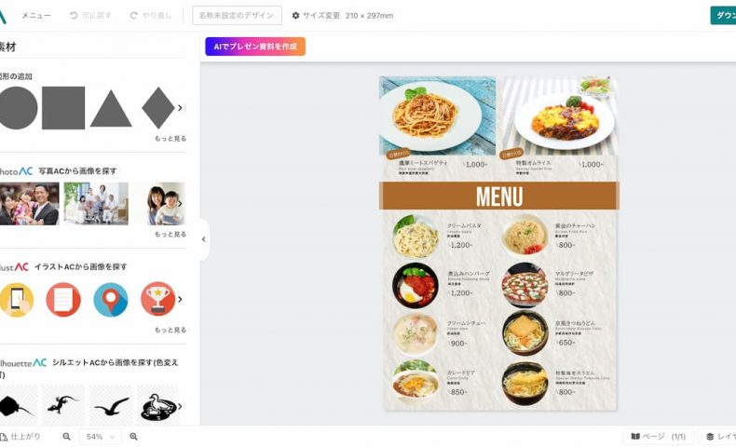The width and height of the screenshot is (736, 447).
Task: Click the zoom out magnifier icon
Action: click(67, 437)
